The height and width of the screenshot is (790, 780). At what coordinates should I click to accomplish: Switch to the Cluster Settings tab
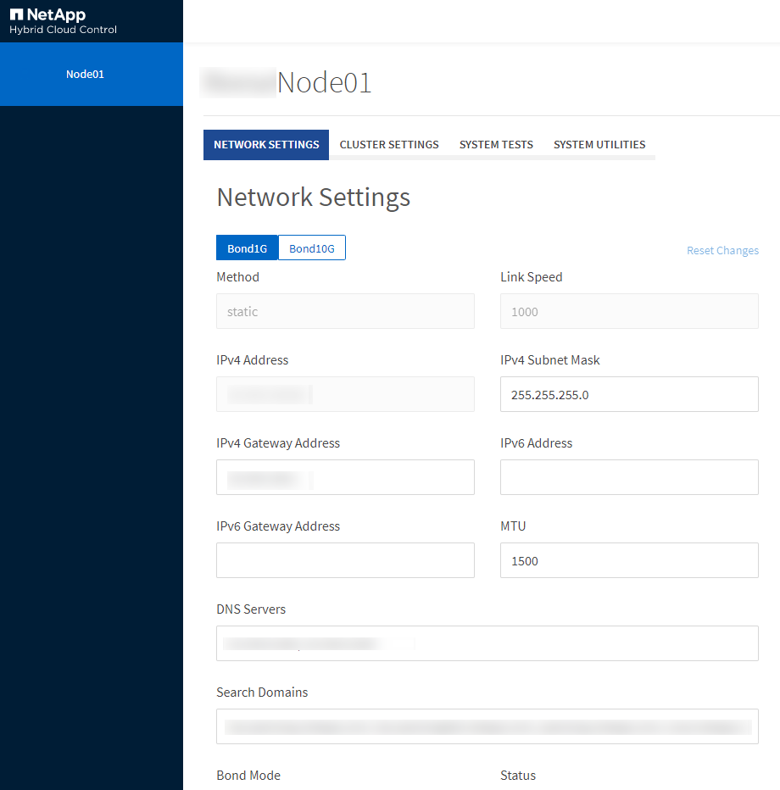tap(389, 145)
